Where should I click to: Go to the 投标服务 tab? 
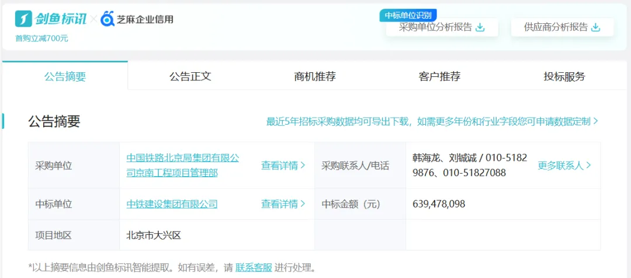[x=564, y=76]
